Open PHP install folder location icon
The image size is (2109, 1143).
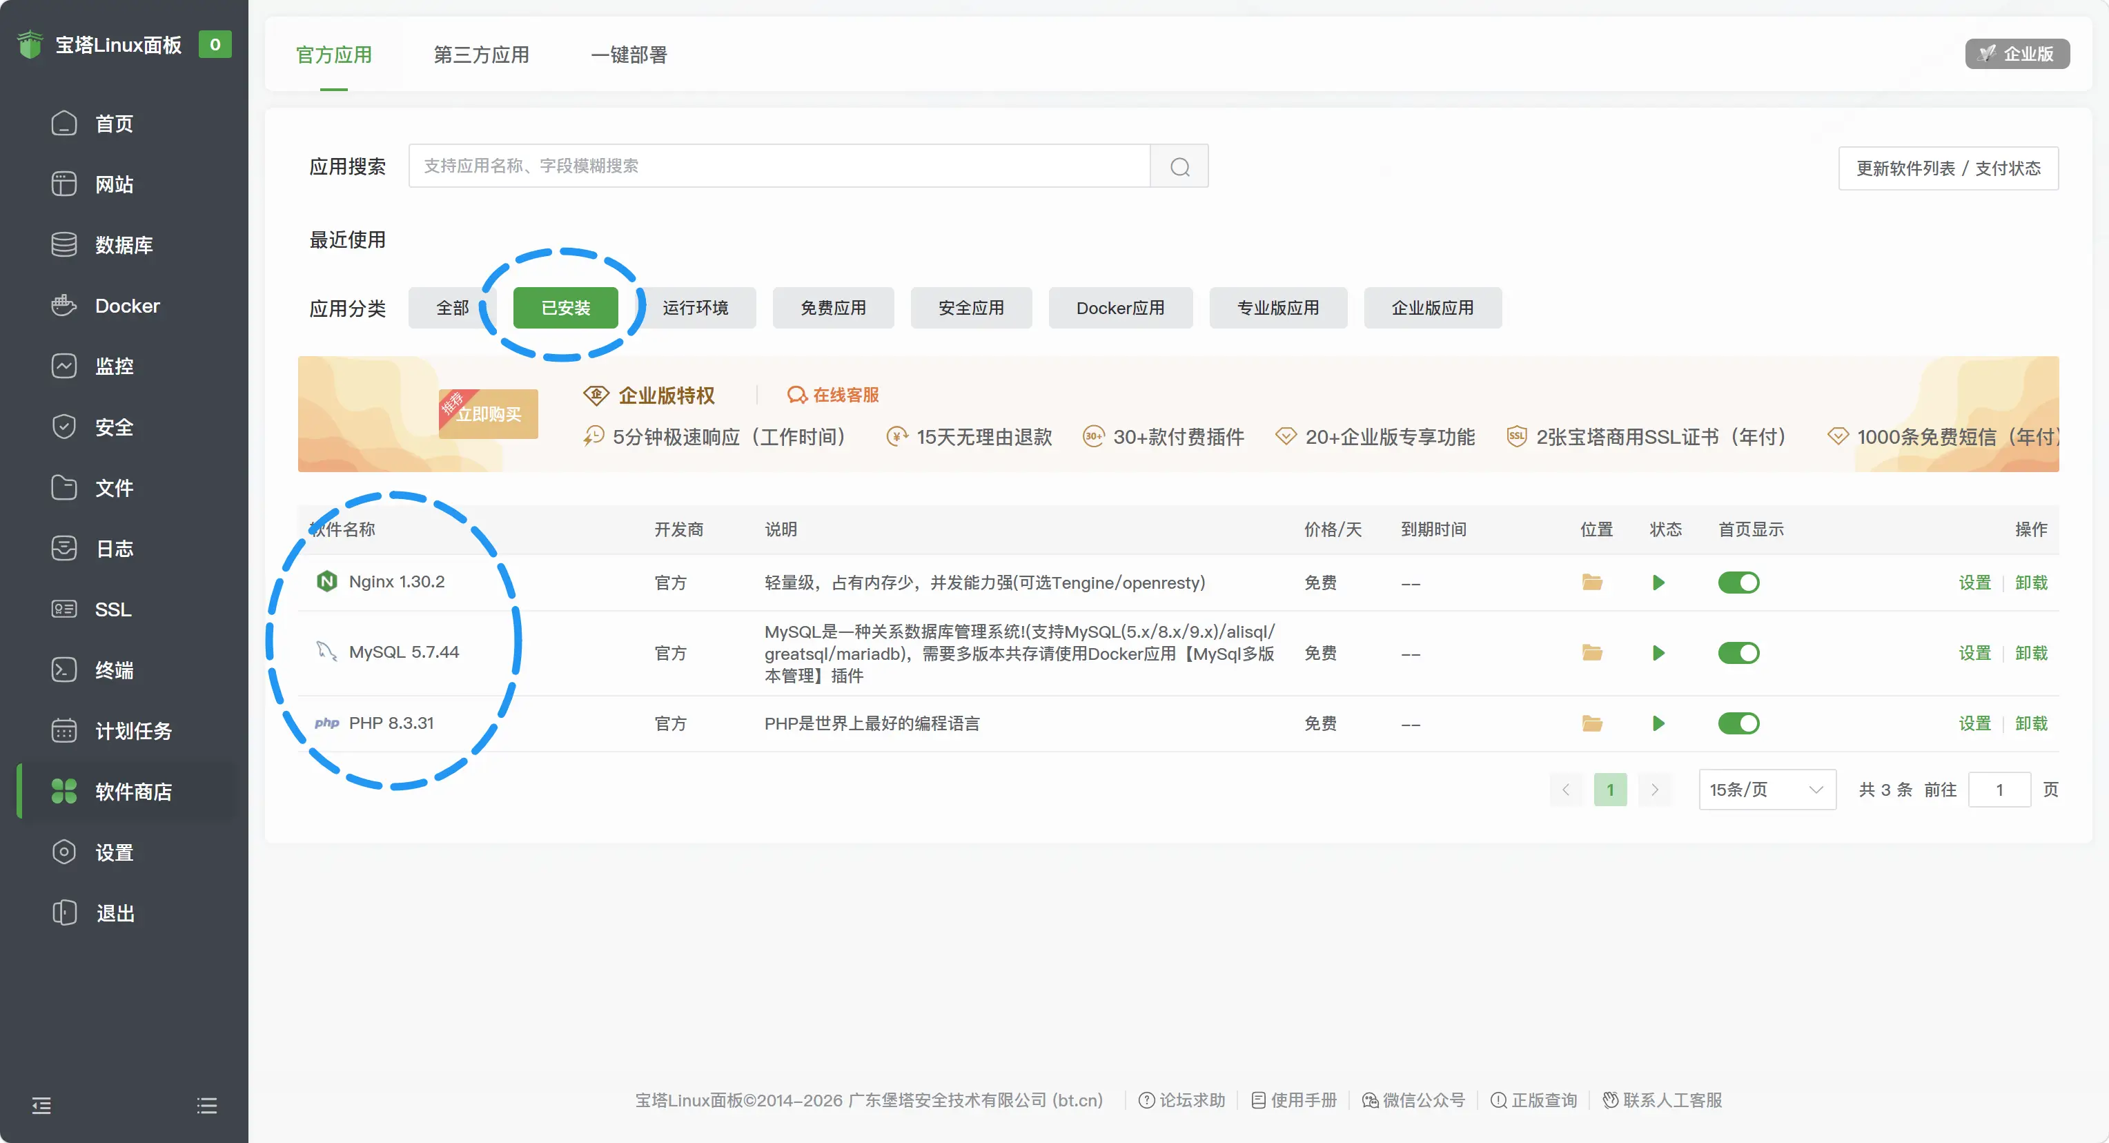click(1592, 723)
